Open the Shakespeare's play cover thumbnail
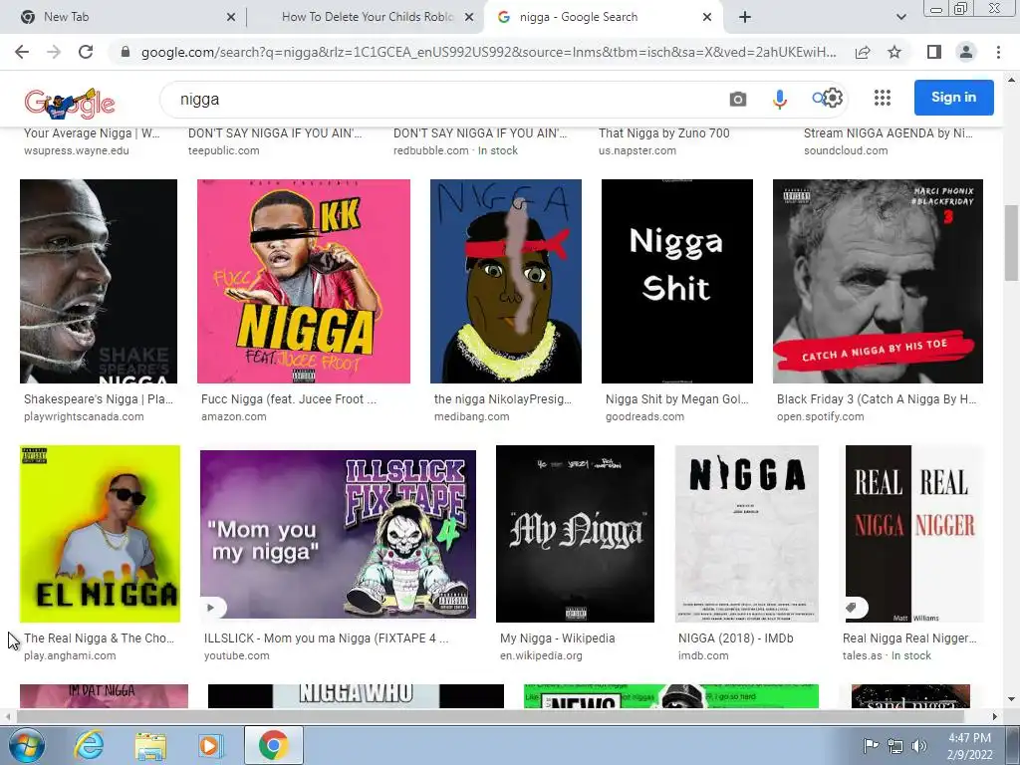 (x=99, y=281)
